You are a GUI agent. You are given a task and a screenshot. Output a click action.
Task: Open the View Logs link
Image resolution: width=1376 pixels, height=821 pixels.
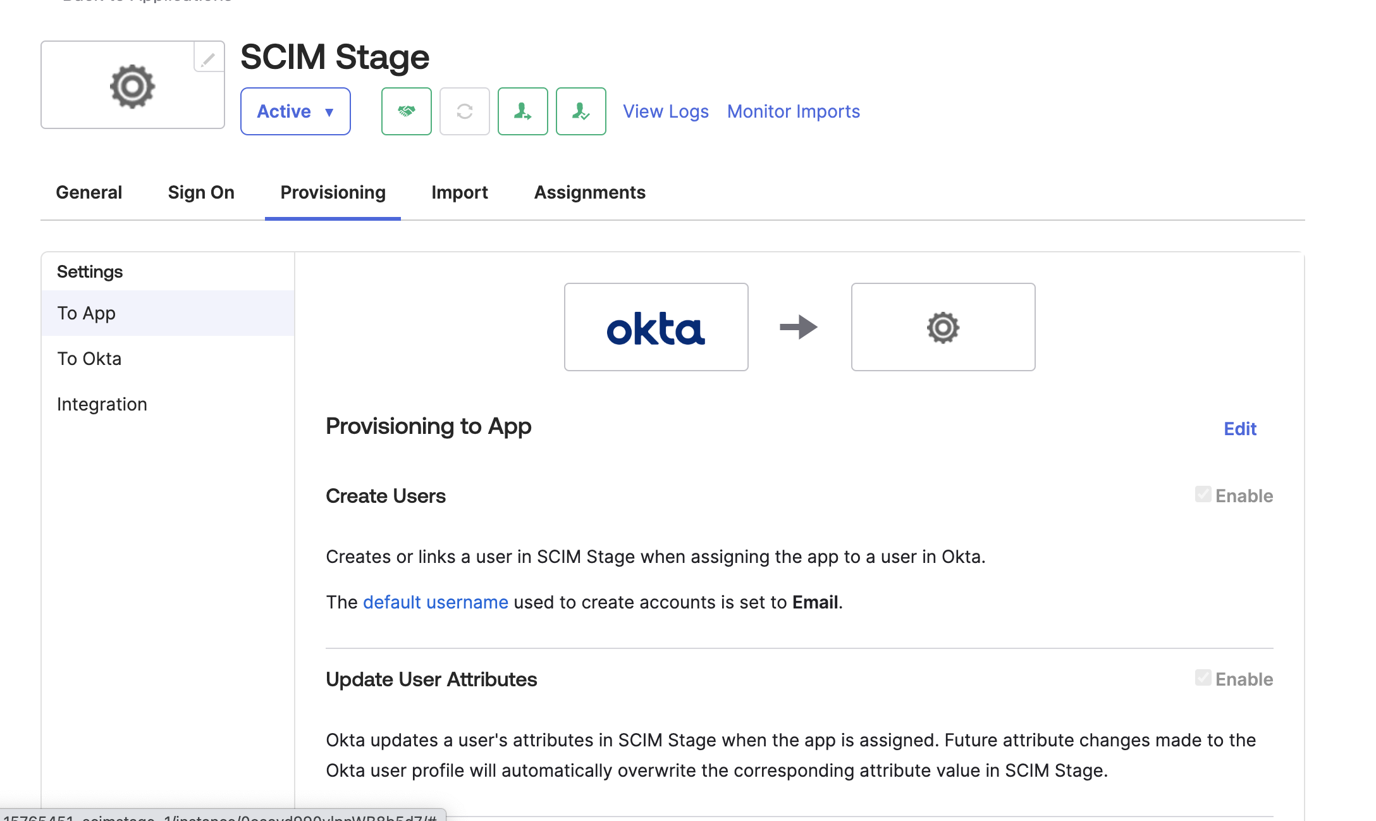(665, 111)
